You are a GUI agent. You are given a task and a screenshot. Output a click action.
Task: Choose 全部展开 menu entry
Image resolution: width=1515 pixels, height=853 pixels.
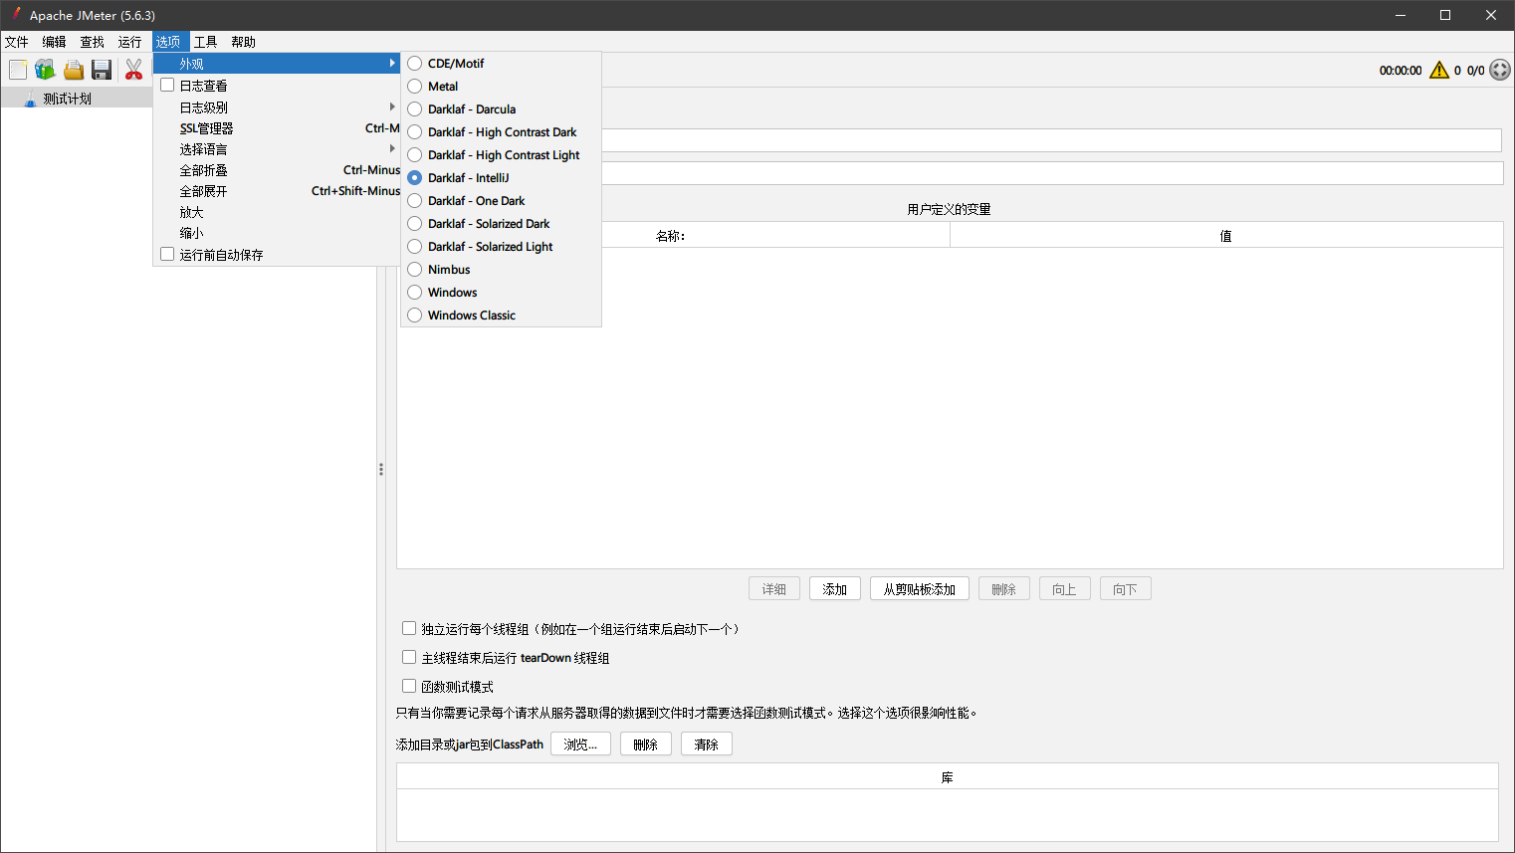pos(277,191)
